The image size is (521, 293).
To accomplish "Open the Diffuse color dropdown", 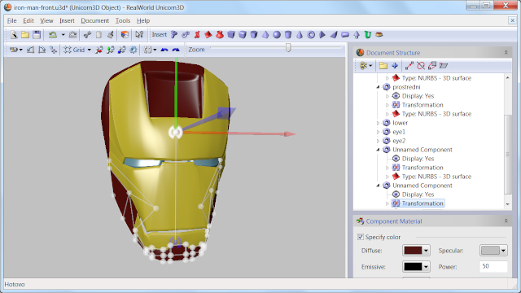I will pyautogui.click(x=426, y=251).
